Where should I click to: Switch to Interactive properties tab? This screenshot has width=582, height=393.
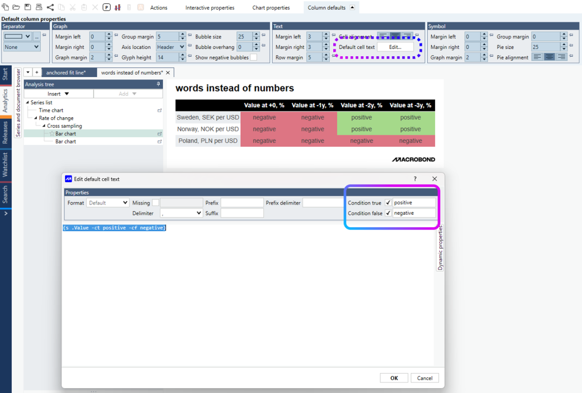point(210,8)
